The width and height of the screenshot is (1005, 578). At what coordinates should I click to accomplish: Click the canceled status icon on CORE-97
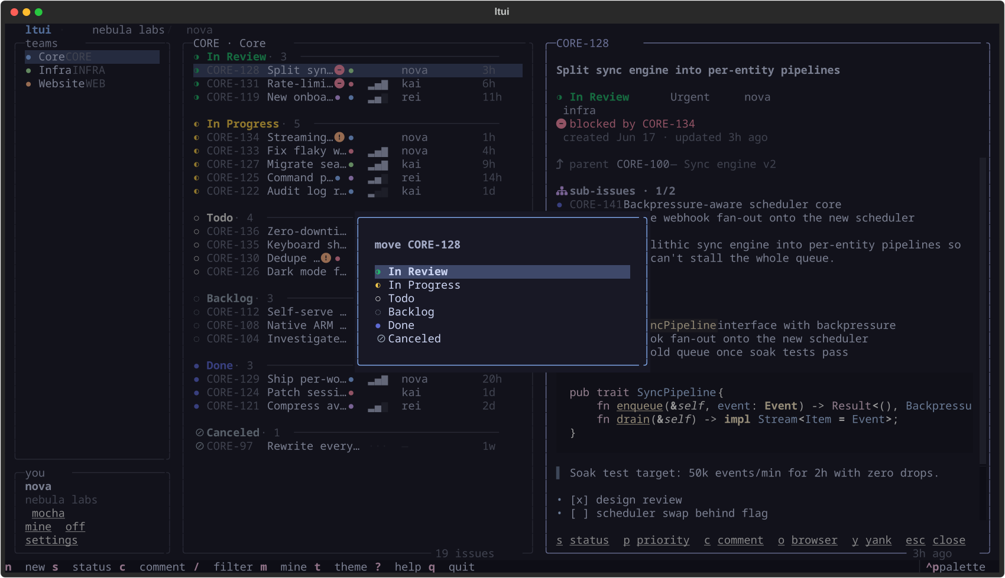tap(200, 446)
